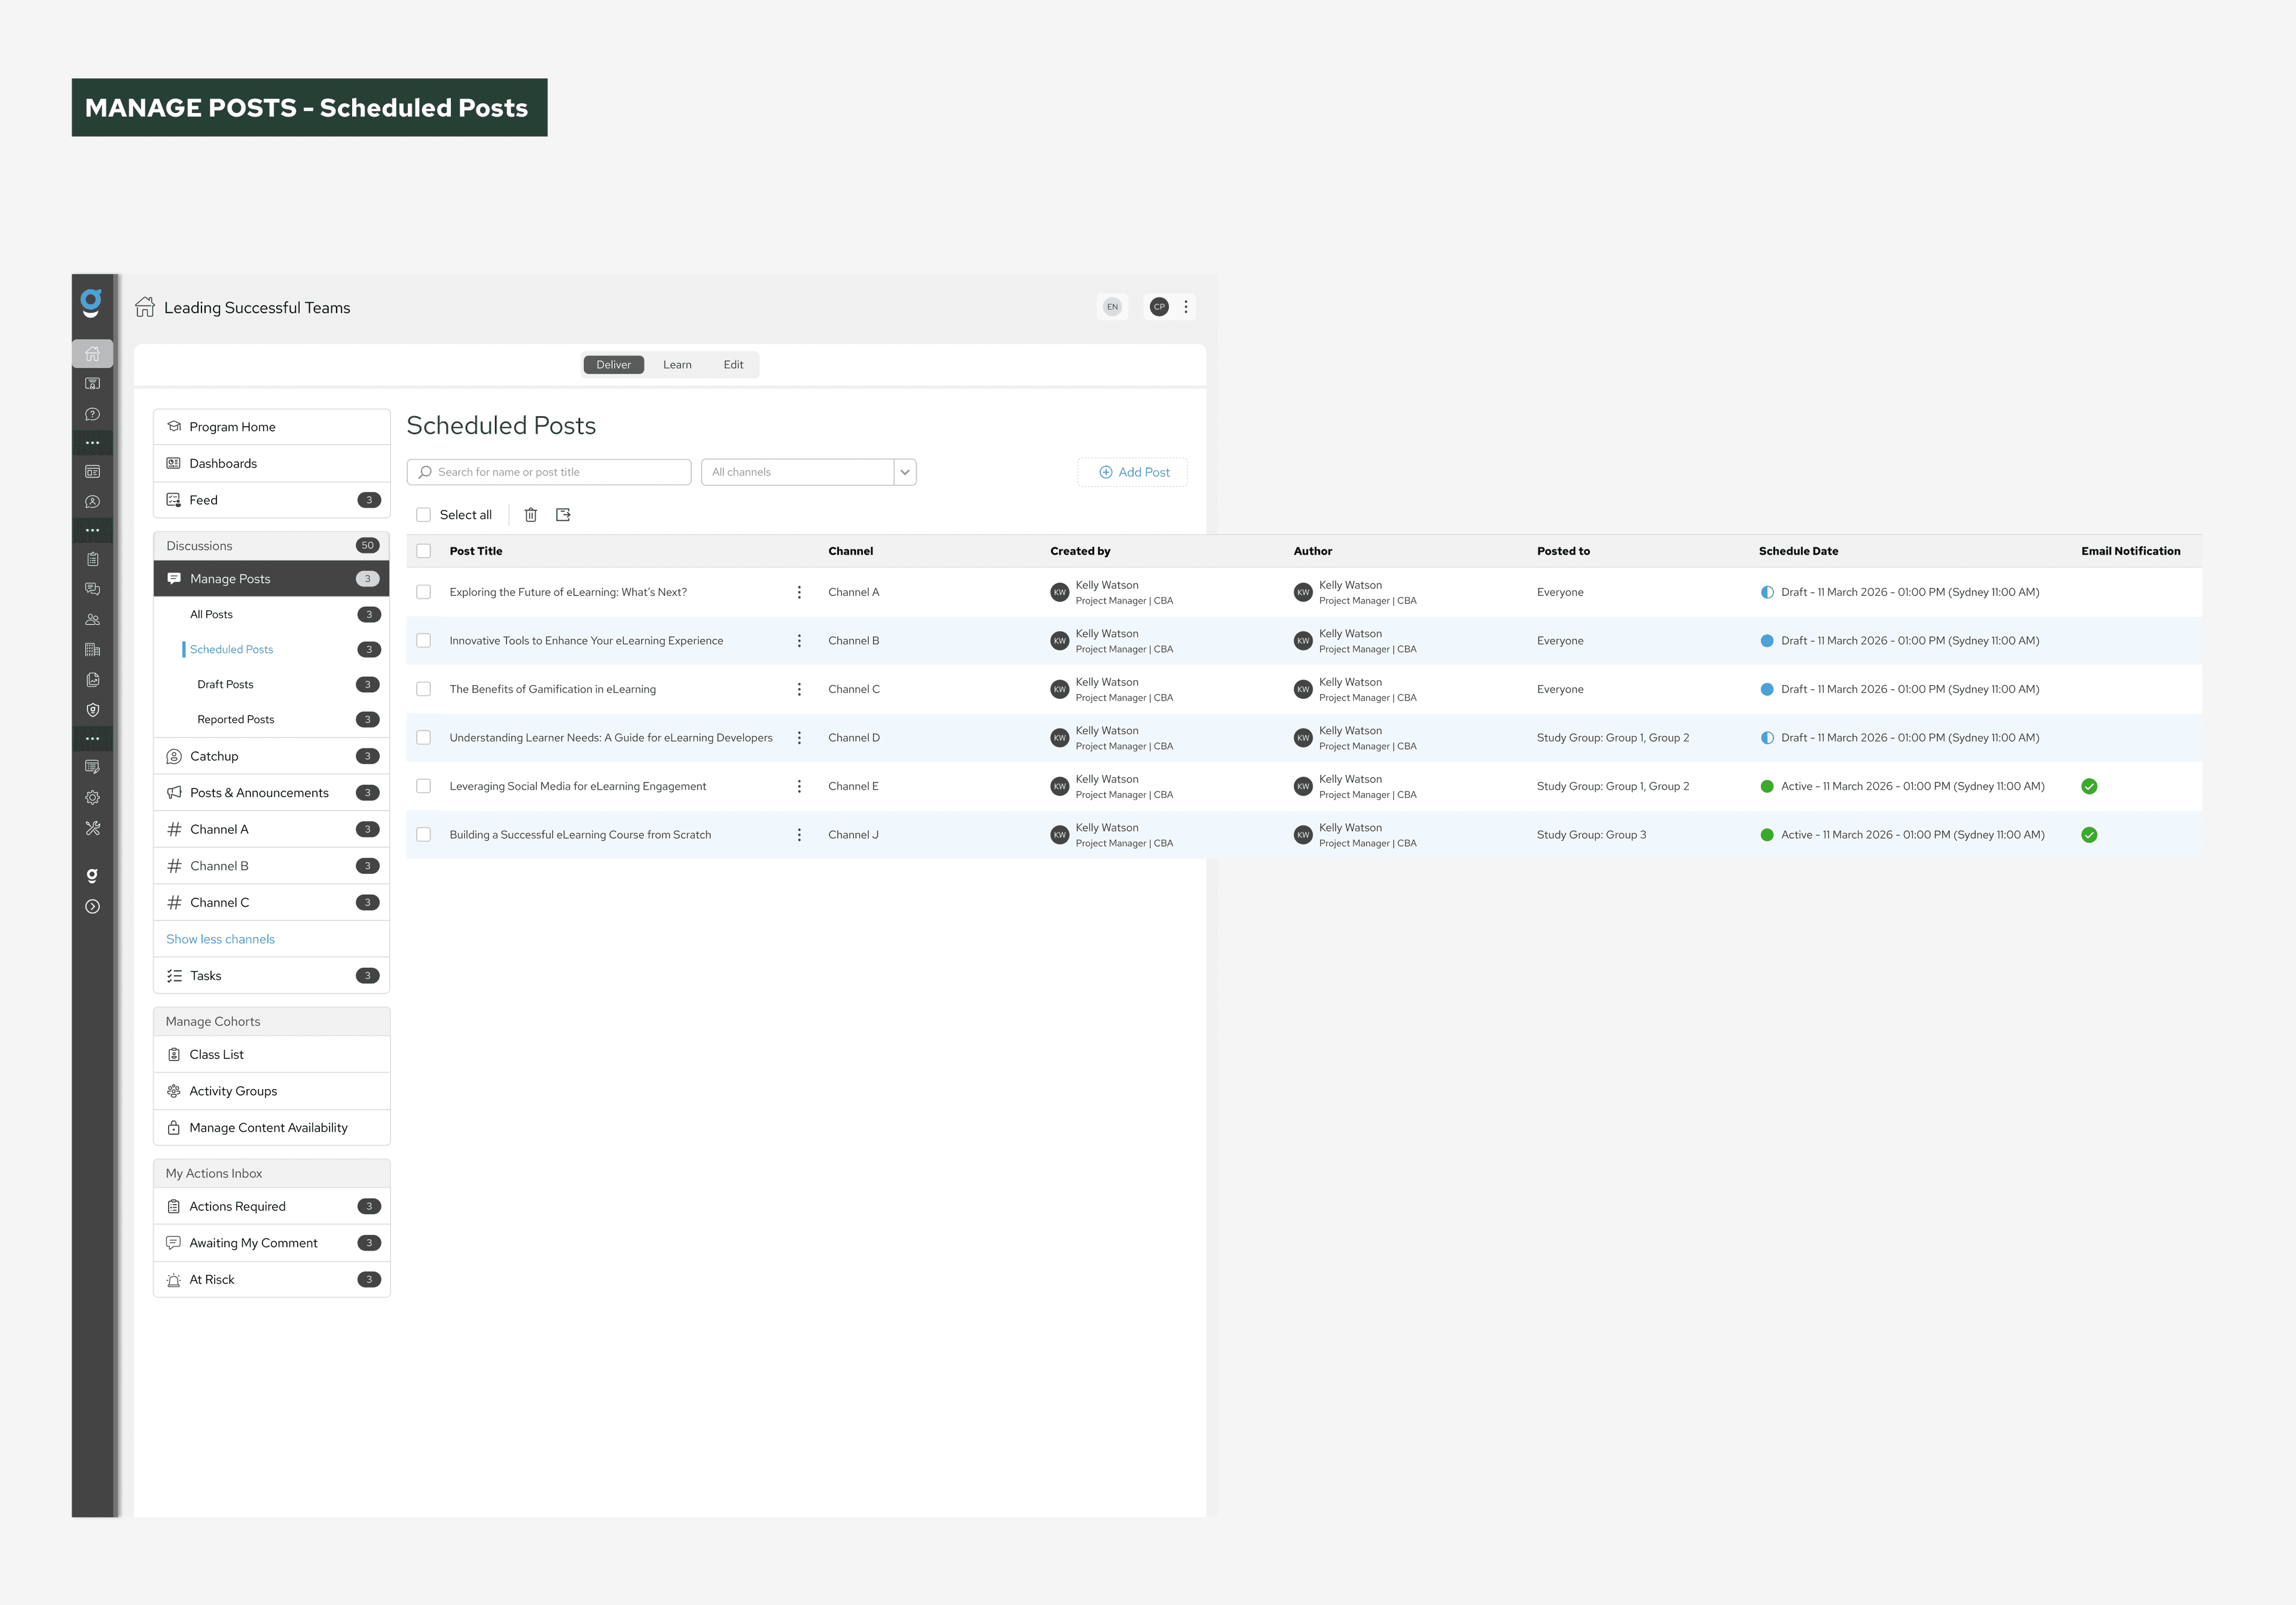Click the highlighted home icon in the dark sidebar

pos(92,354)
